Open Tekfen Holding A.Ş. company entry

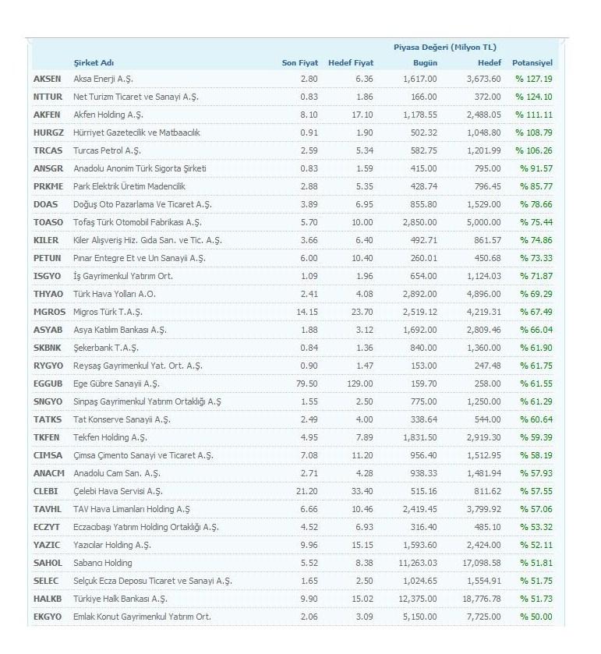pos(110,437)
